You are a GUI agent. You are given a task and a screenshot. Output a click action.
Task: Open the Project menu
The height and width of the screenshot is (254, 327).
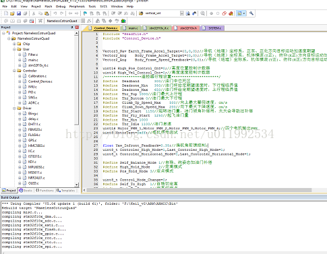tap(36, 7)
